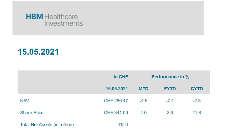
Task: Select the total net assets value 1'993
Action: tap(122, 125)
